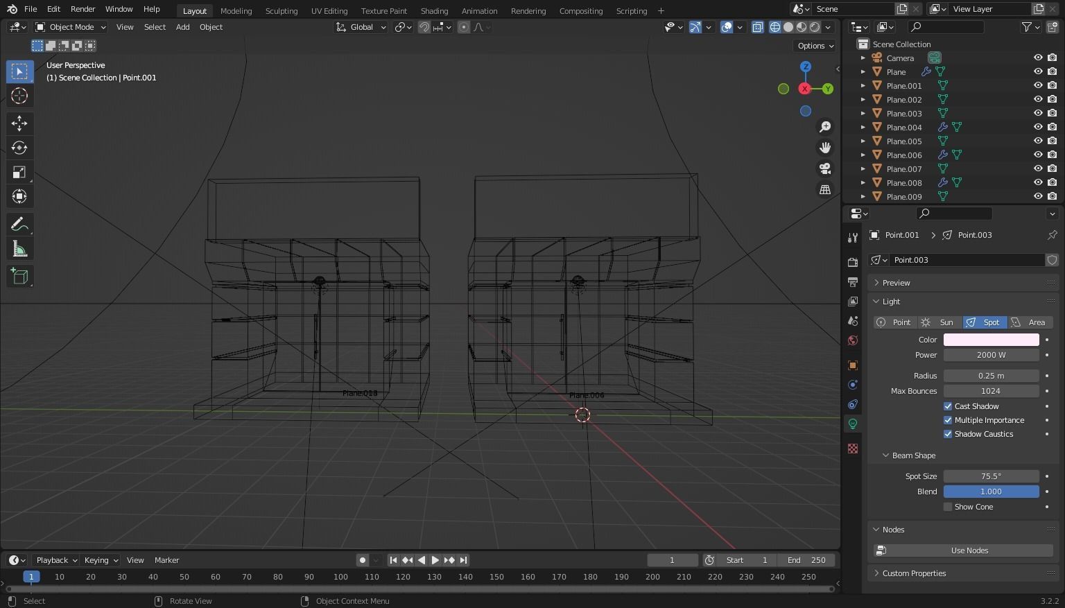Viewport: 1065px width, 608px height.
Task: Open the Object Data Properties tab
Action: click(852, 424)
